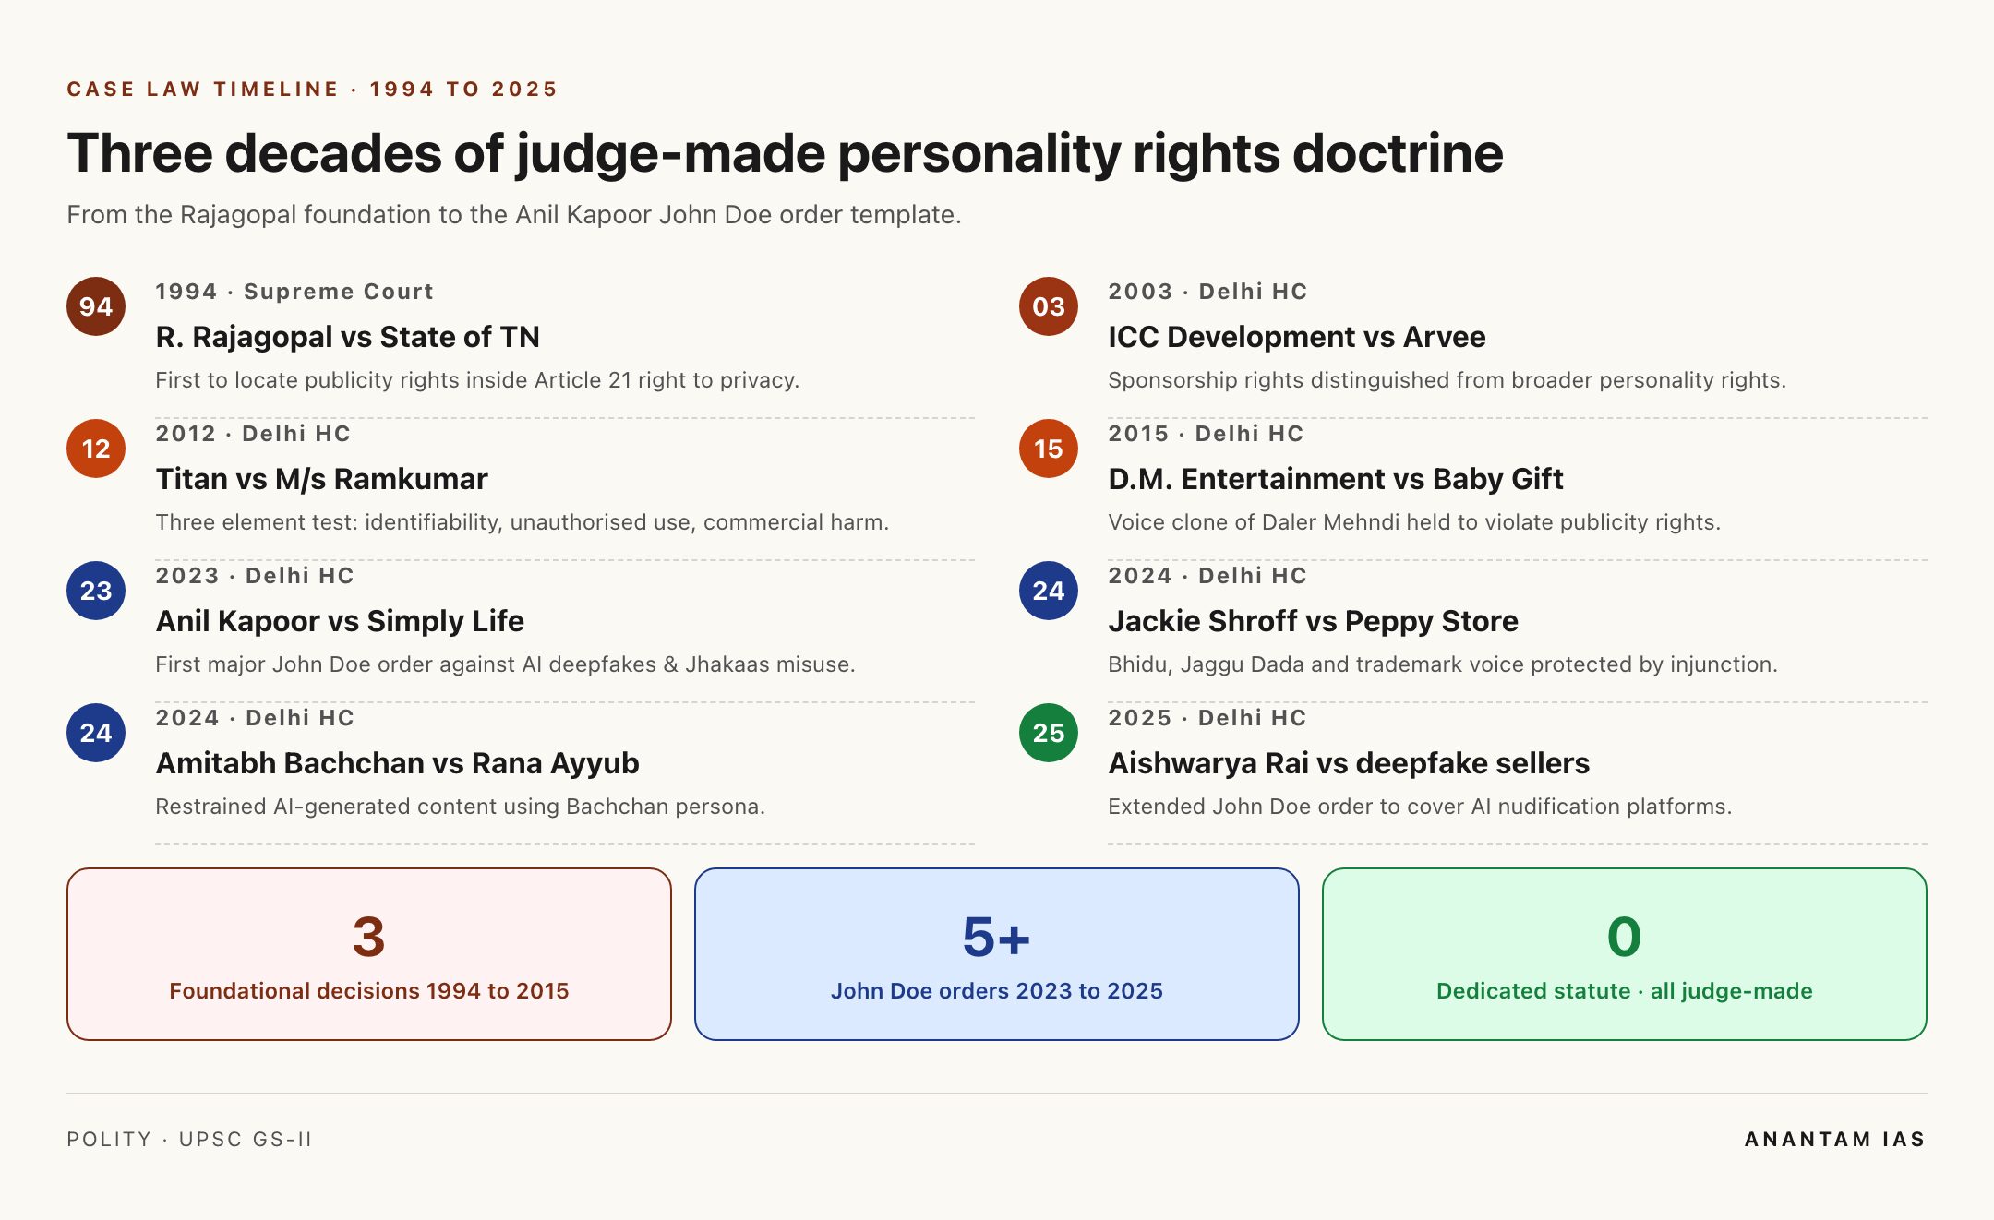Click the 24 badge beside Amitabh Bachchan

click(96, 733)
